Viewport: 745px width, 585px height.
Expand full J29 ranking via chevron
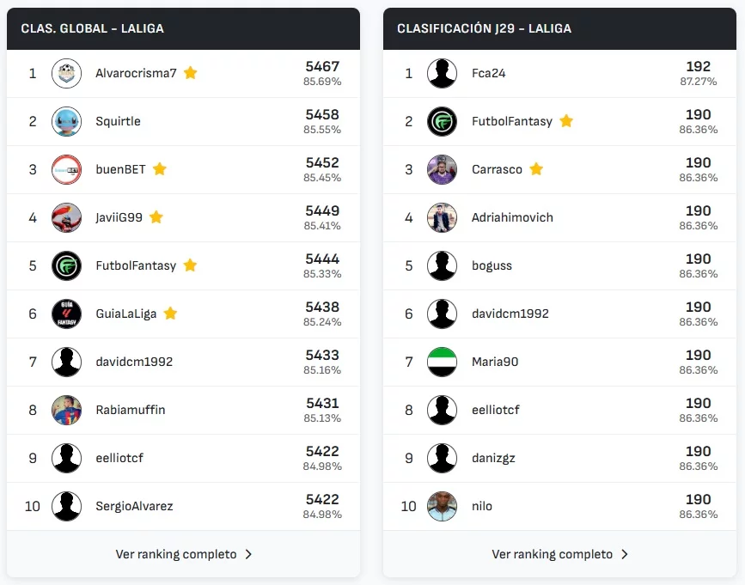625,554
